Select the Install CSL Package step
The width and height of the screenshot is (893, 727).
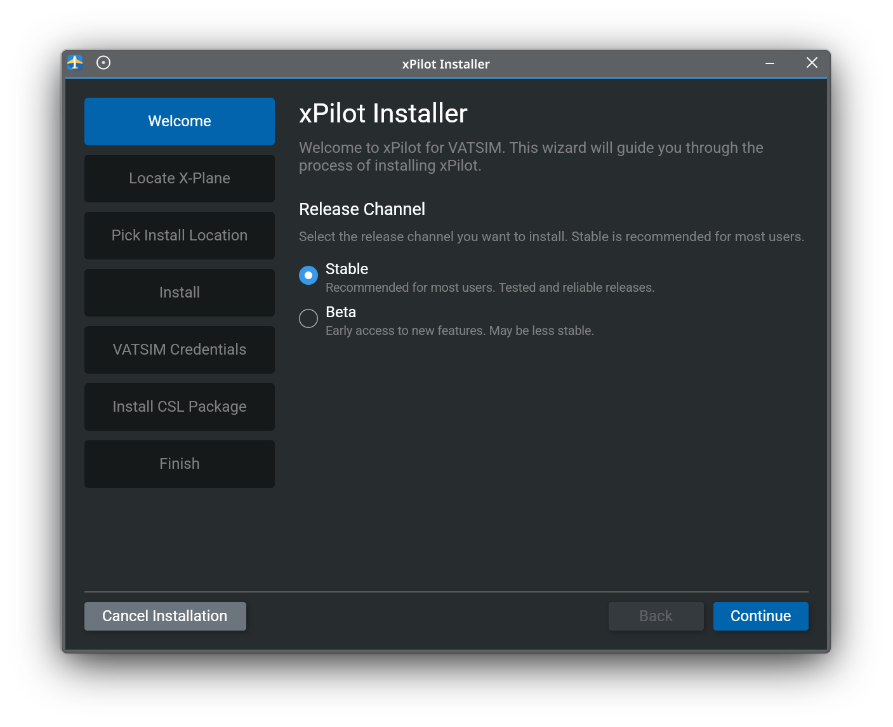pyautogui.click(x=180, y=407)
